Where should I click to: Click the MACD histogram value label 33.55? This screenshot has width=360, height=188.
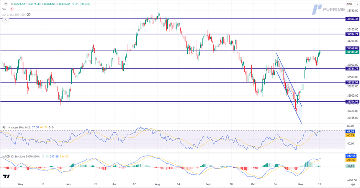[x=350, y=166]
